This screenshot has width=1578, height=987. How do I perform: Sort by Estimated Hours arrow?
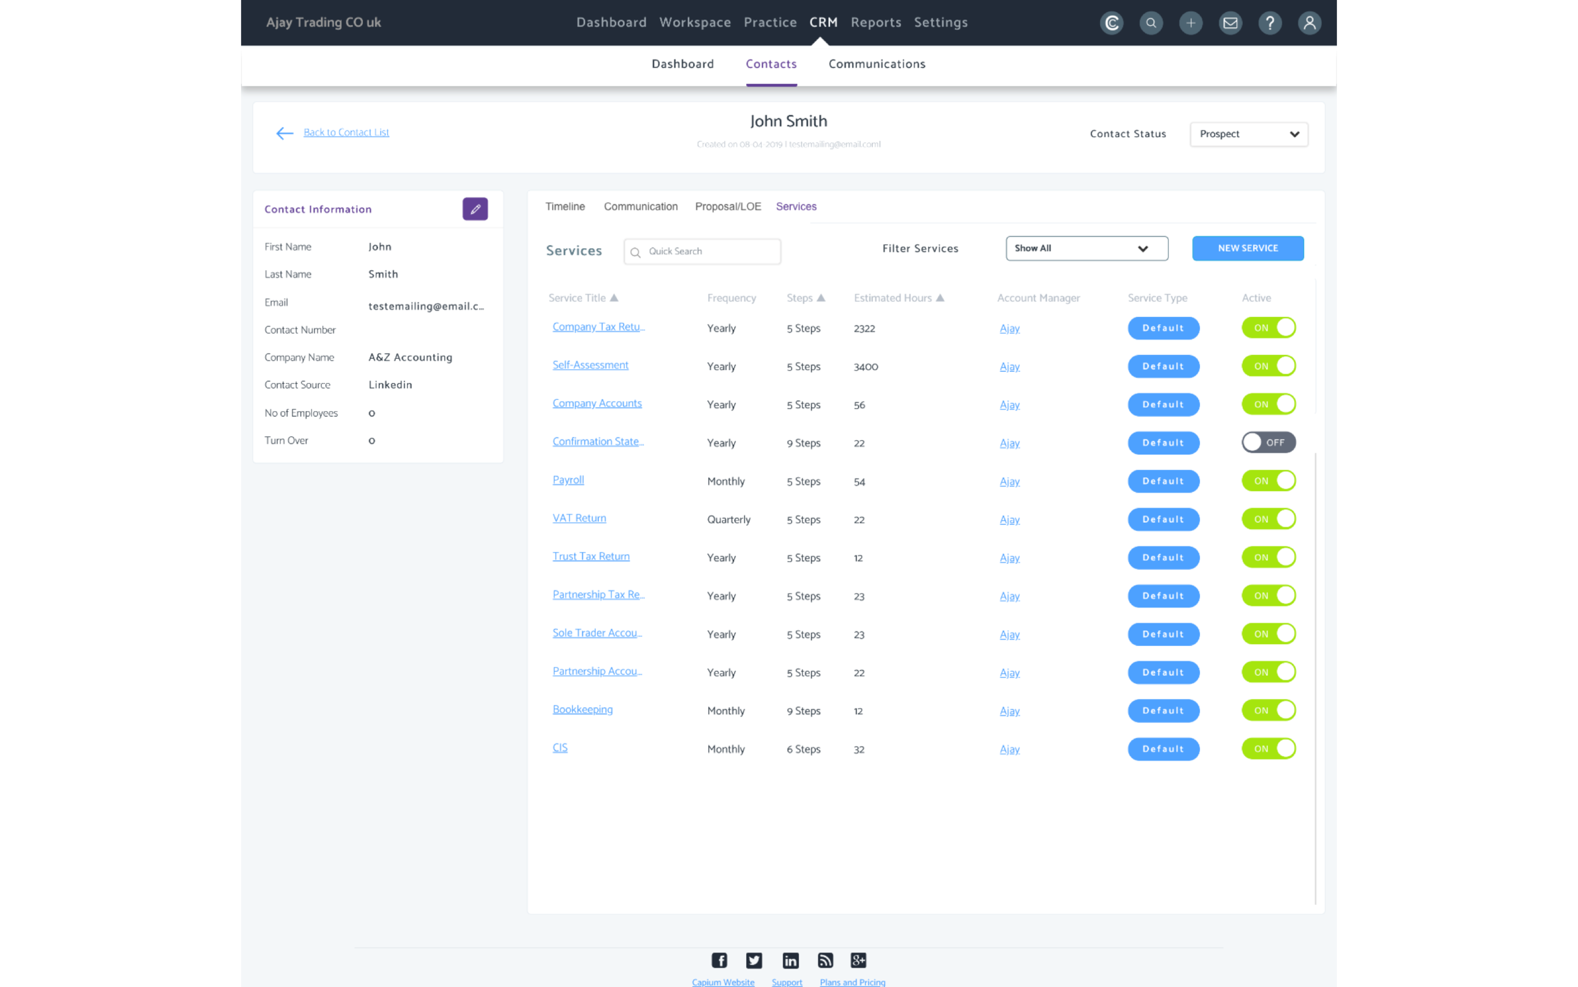[940, 297]
